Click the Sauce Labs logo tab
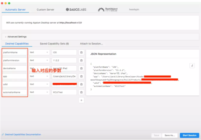 (76, 9)
